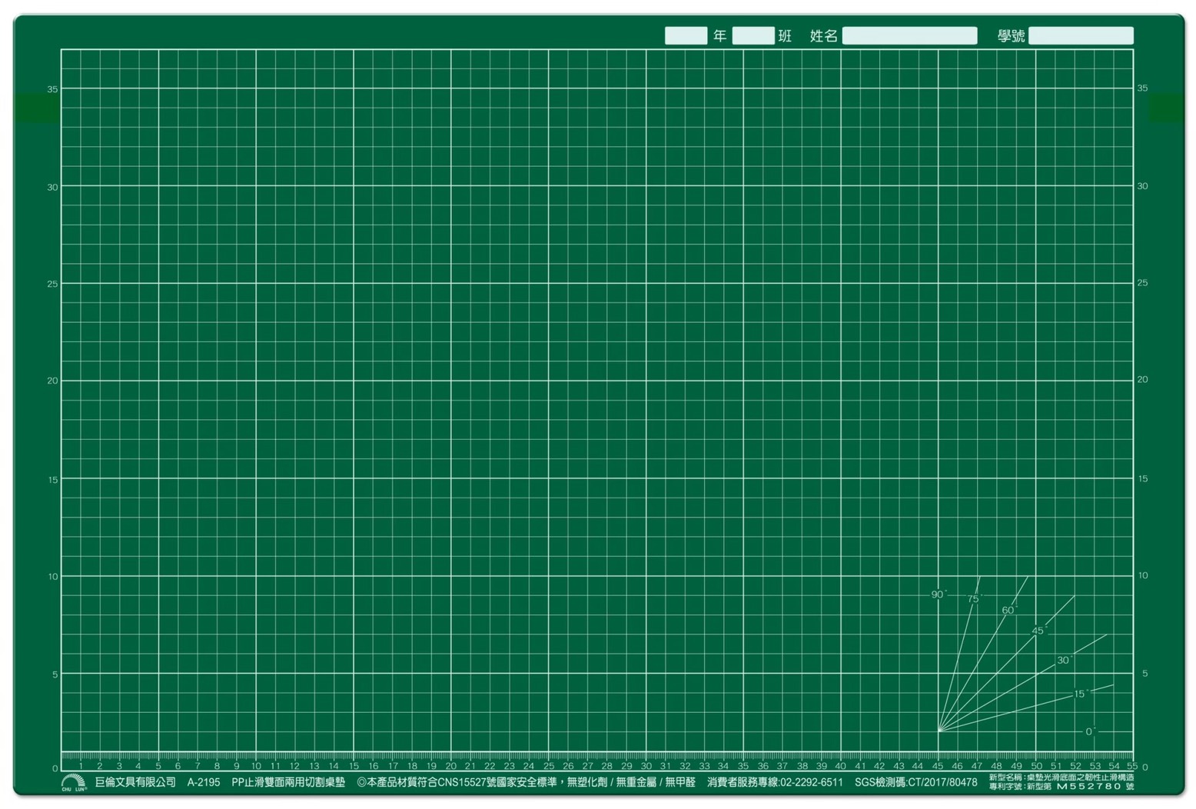Click number 18 on the bottom ruler

coord(412,766)
